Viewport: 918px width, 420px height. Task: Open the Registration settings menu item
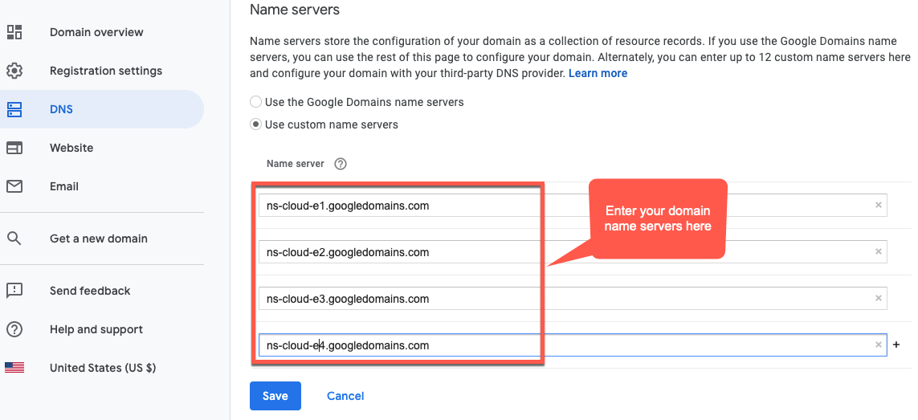point(105,71)
